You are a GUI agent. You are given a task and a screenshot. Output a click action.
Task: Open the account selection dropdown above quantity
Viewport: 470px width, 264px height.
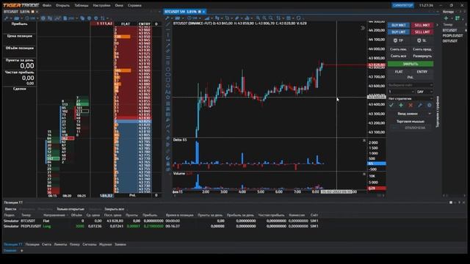click(x=411, y=85)
